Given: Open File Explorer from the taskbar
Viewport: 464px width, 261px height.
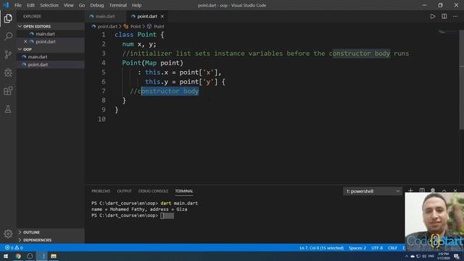Looking at the screenshot, I should pyautogui.click(x=54, y=256).
